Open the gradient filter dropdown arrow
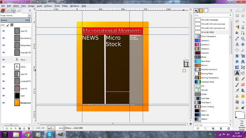The image size is (246, 138). (230, 15)
